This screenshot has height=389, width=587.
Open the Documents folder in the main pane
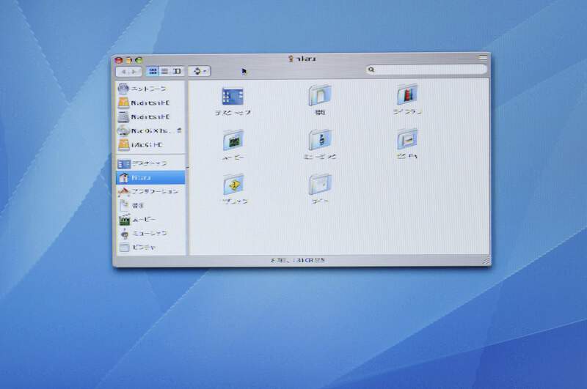tap(320, 95)
